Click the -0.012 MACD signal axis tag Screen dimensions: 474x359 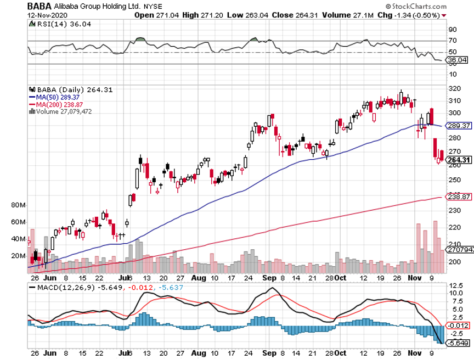(x=459, y=326)
